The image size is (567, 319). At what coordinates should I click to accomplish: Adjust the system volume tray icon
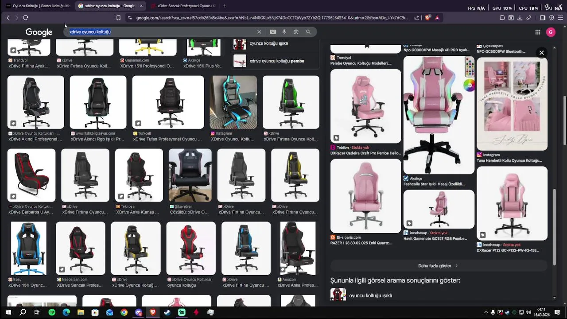pyautogui.click(x=528, y=312)
